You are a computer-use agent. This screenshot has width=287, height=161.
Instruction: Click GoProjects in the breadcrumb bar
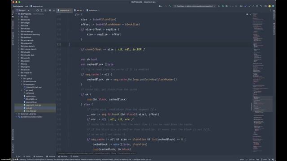[x=18, y=6]
